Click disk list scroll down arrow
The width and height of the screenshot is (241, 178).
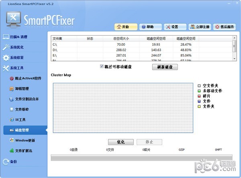235,59
